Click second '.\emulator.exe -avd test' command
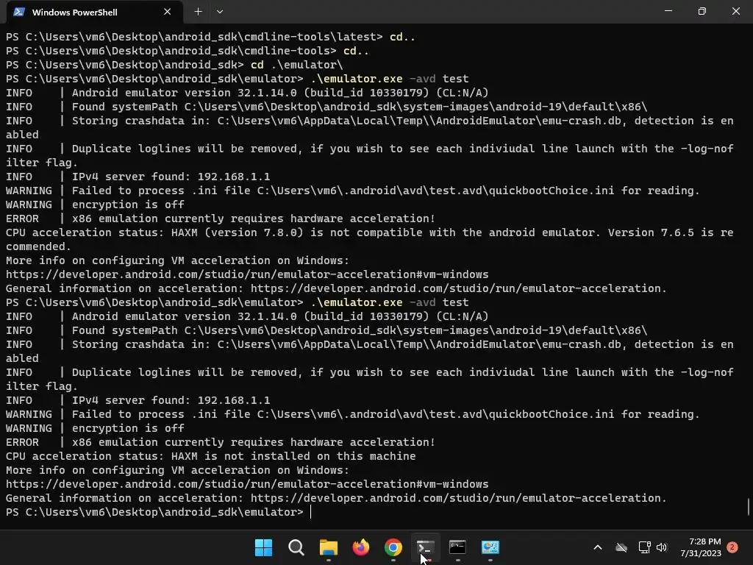The height and width of the screenshot is (565, 753). pos(390,302)
